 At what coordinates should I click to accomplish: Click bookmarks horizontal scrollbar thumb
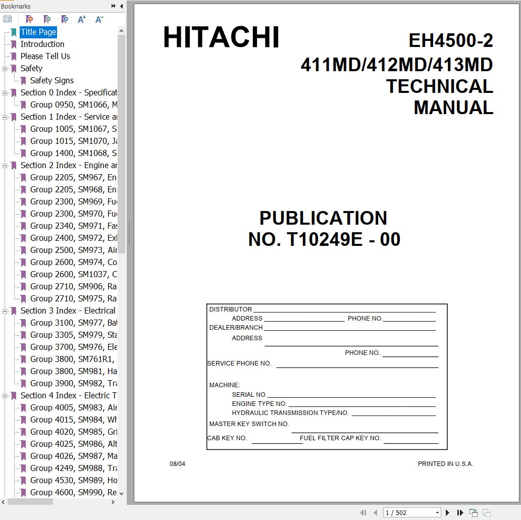tap(30, 502)
